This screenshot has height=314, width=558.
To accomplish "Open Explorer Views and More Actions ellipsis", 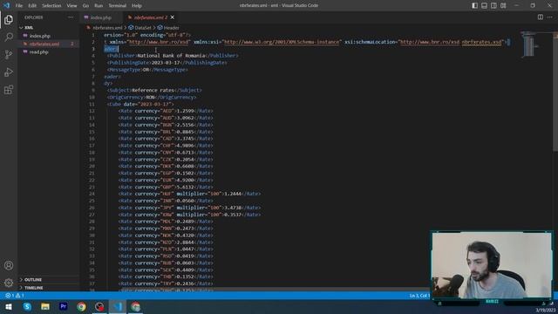I will [x=71, y=17].
